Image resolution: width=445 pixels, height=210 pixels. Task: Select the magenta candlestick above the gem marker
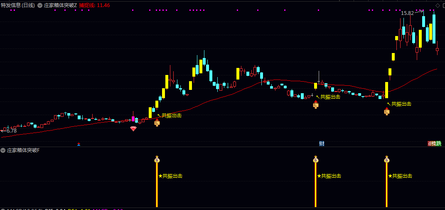point(133,118)
